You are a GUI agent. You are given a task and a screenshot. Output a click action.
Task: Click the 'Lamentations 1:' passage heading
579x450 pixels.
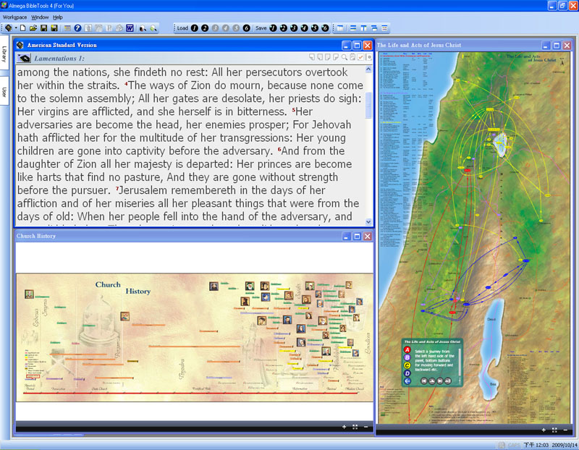[59, 59]
